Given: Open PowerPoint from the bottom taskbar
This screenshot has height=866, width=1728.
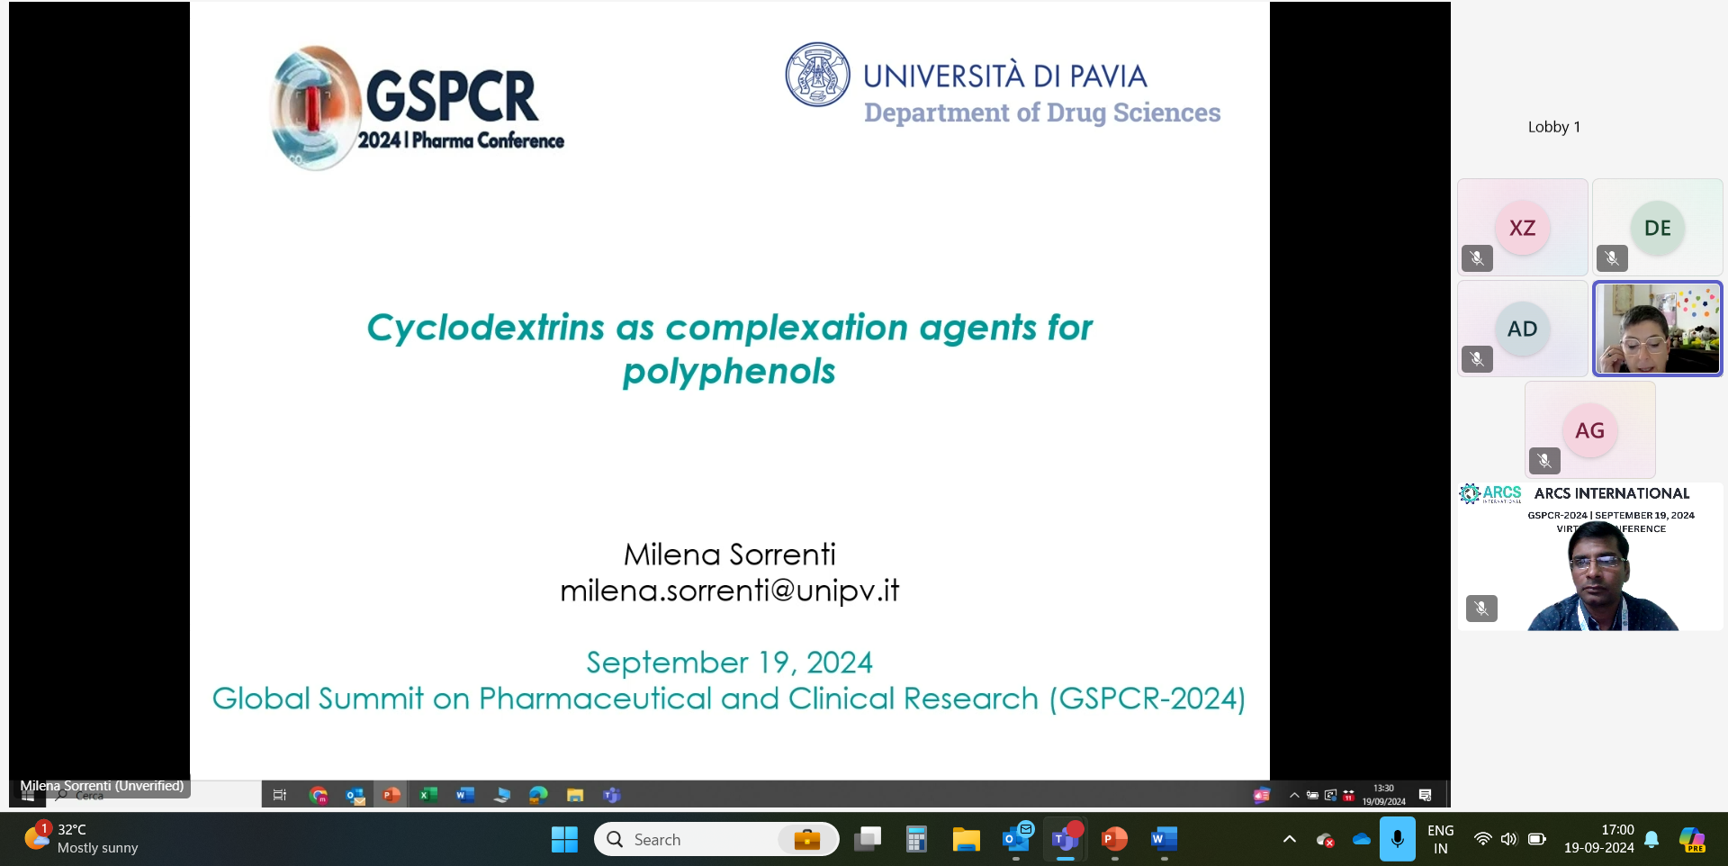Looking at the screenshot, I should pyautogui.click(x=1114, y=839).
